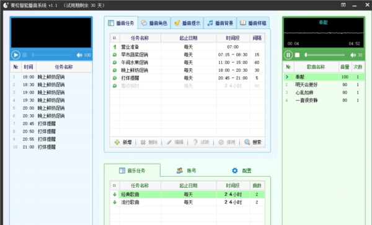Click the play button in the left player
Screen dimensions: 372x225
(15, 55)
